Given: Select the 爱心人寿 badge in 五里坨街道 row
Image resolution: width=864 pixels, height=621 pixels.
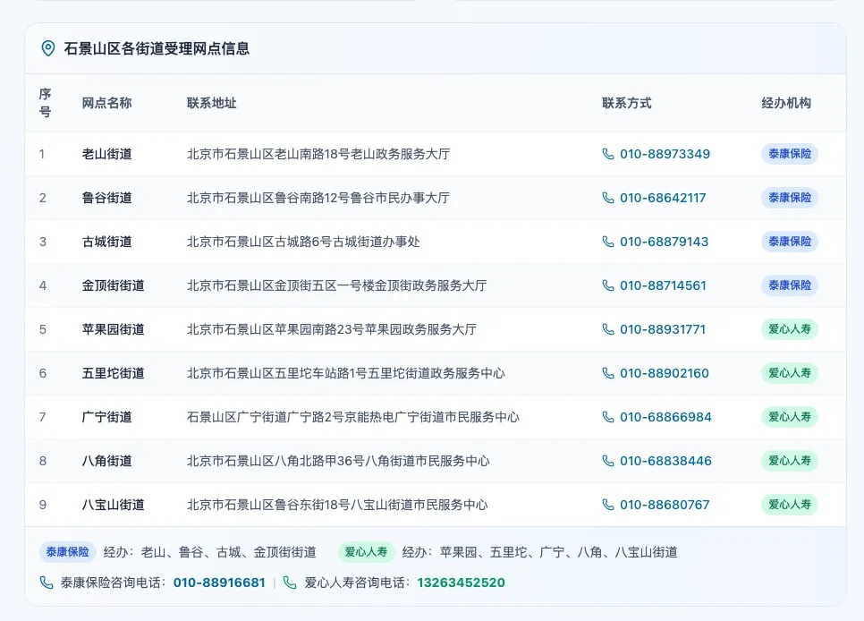Looking at the screenshot, I should [x=789, y=373].
